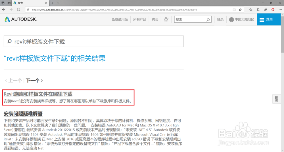Click the shopping cart icon

tap(166, 19)
